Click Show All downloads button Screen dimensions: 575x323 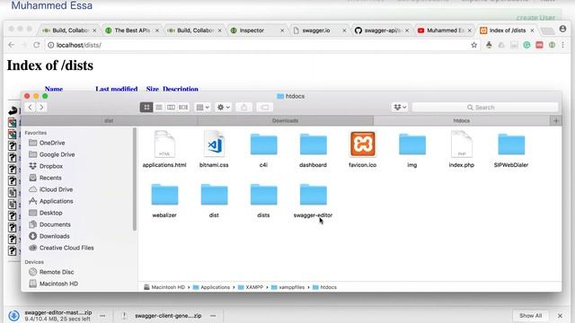pyautogui.click(x=530, y=315)
